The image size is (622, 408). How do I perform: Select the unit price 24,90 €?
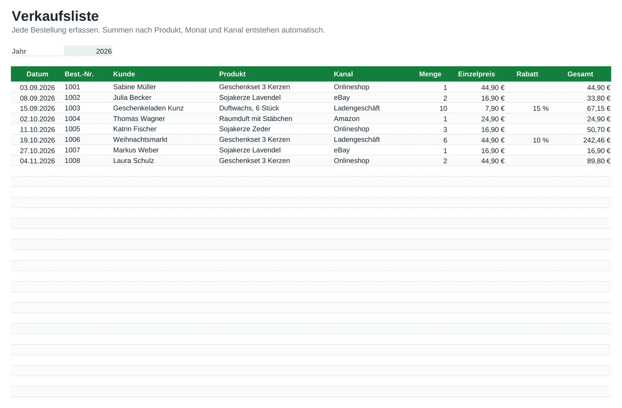click(493, 119)
